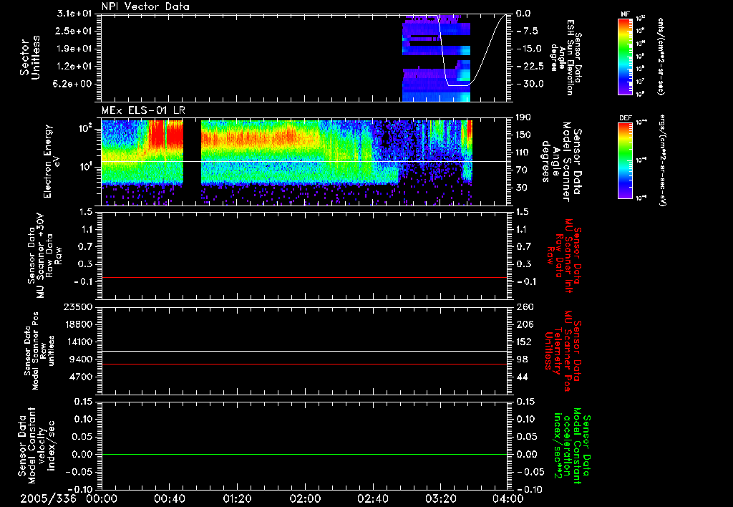Click the "1.9e+01" sector tick value

point(74,49)
